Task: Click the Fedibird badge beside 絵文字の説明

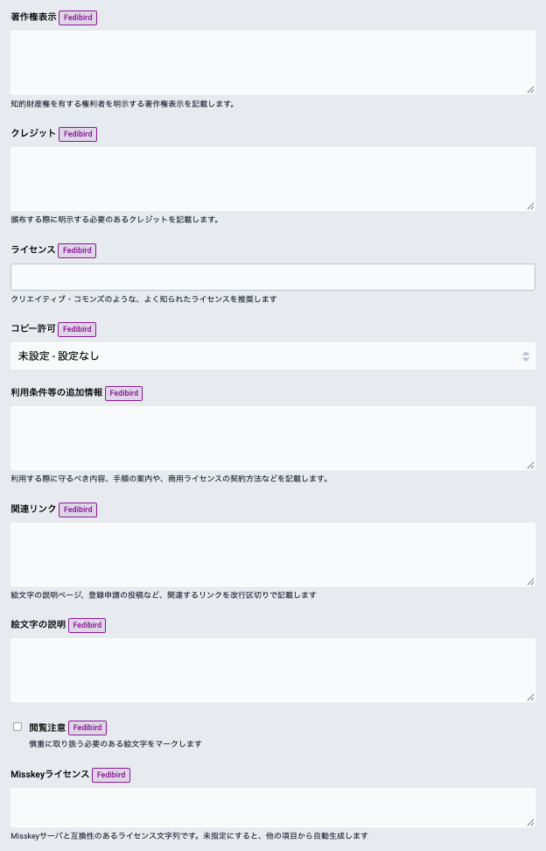Action: (x=87, y=625)
